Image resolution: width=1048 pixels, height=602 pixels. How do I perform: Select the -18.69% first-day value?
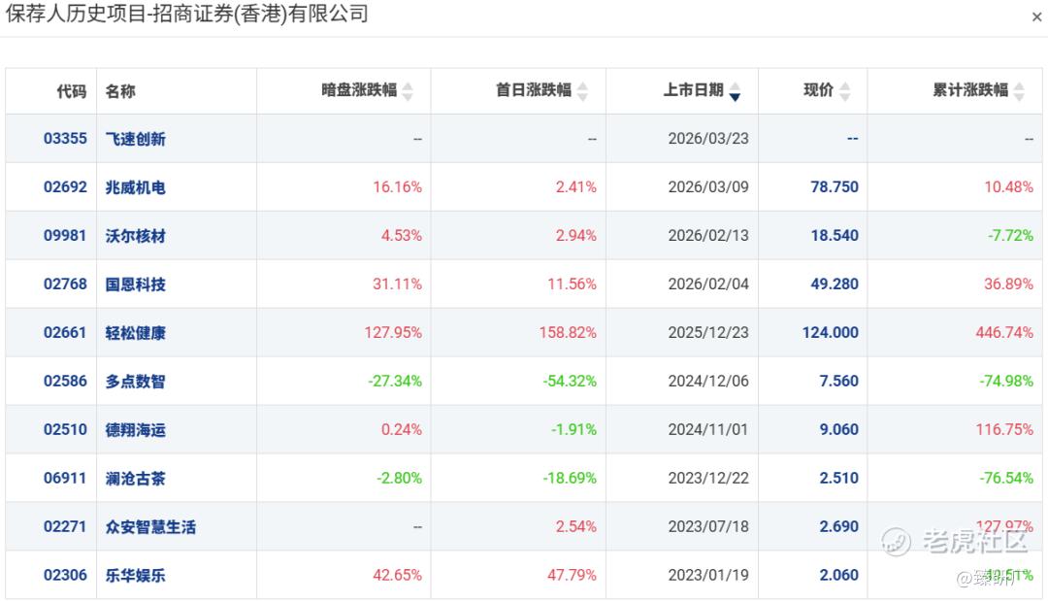[570, 478]
